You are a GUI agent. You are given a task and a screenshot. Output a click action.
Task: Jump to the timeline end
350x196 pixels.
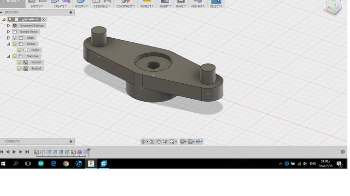pyautogui.click(x=27, y=152)
